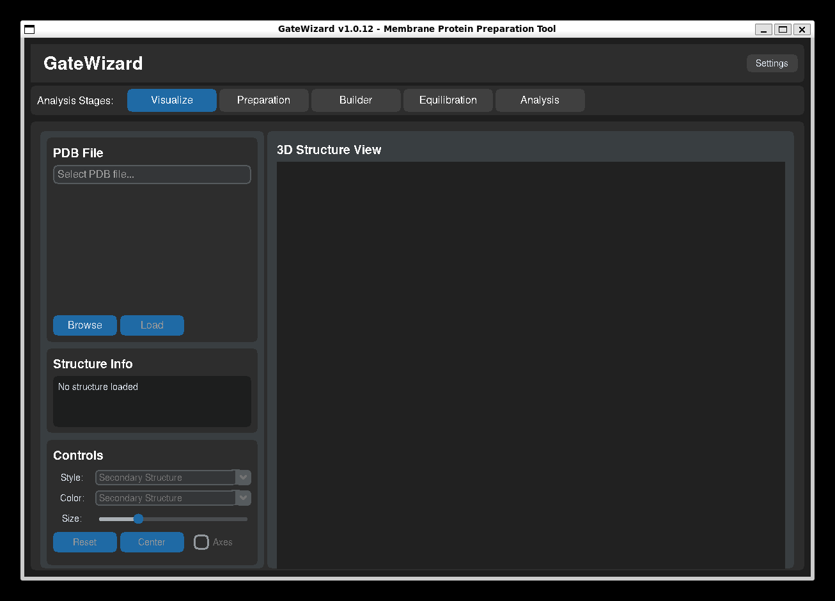Click the Color dropdown arrow

243,498
